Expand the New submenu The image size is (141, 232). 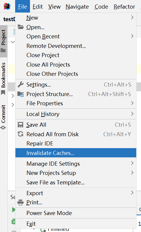[x=76, y=18]
